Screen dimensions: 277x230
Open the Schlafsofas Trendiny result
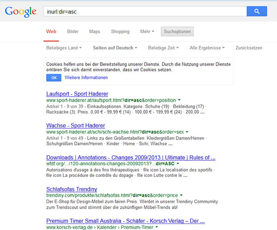[72, 189]
